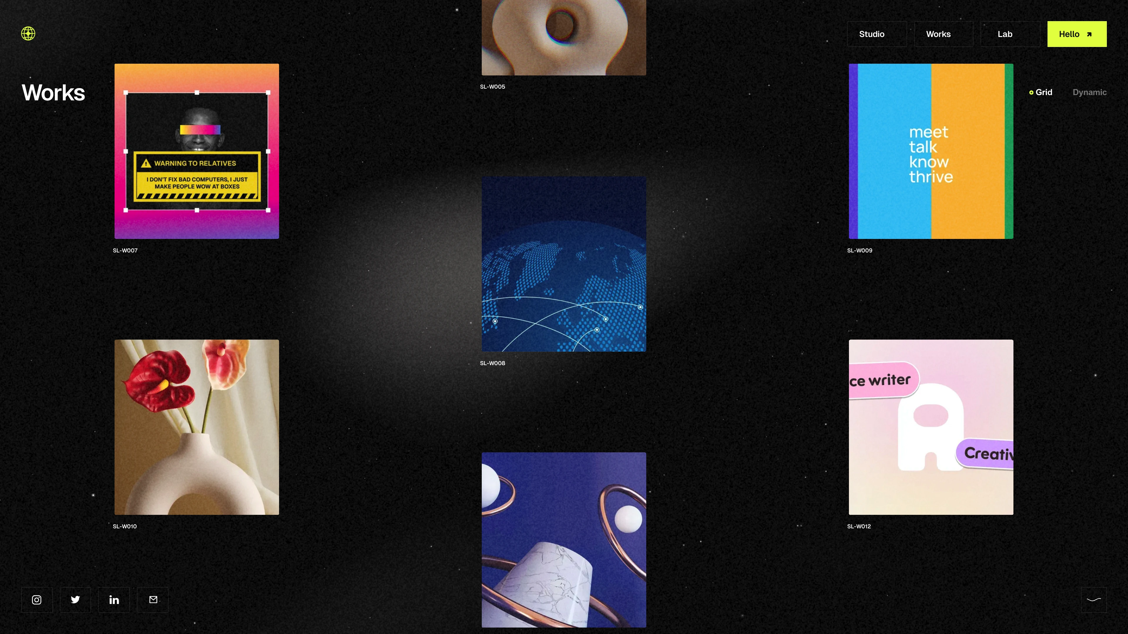Open the meet talk know thrive artwork
Image resolution: width=1128 pixels, height=634 pixels.
point(931,151)
